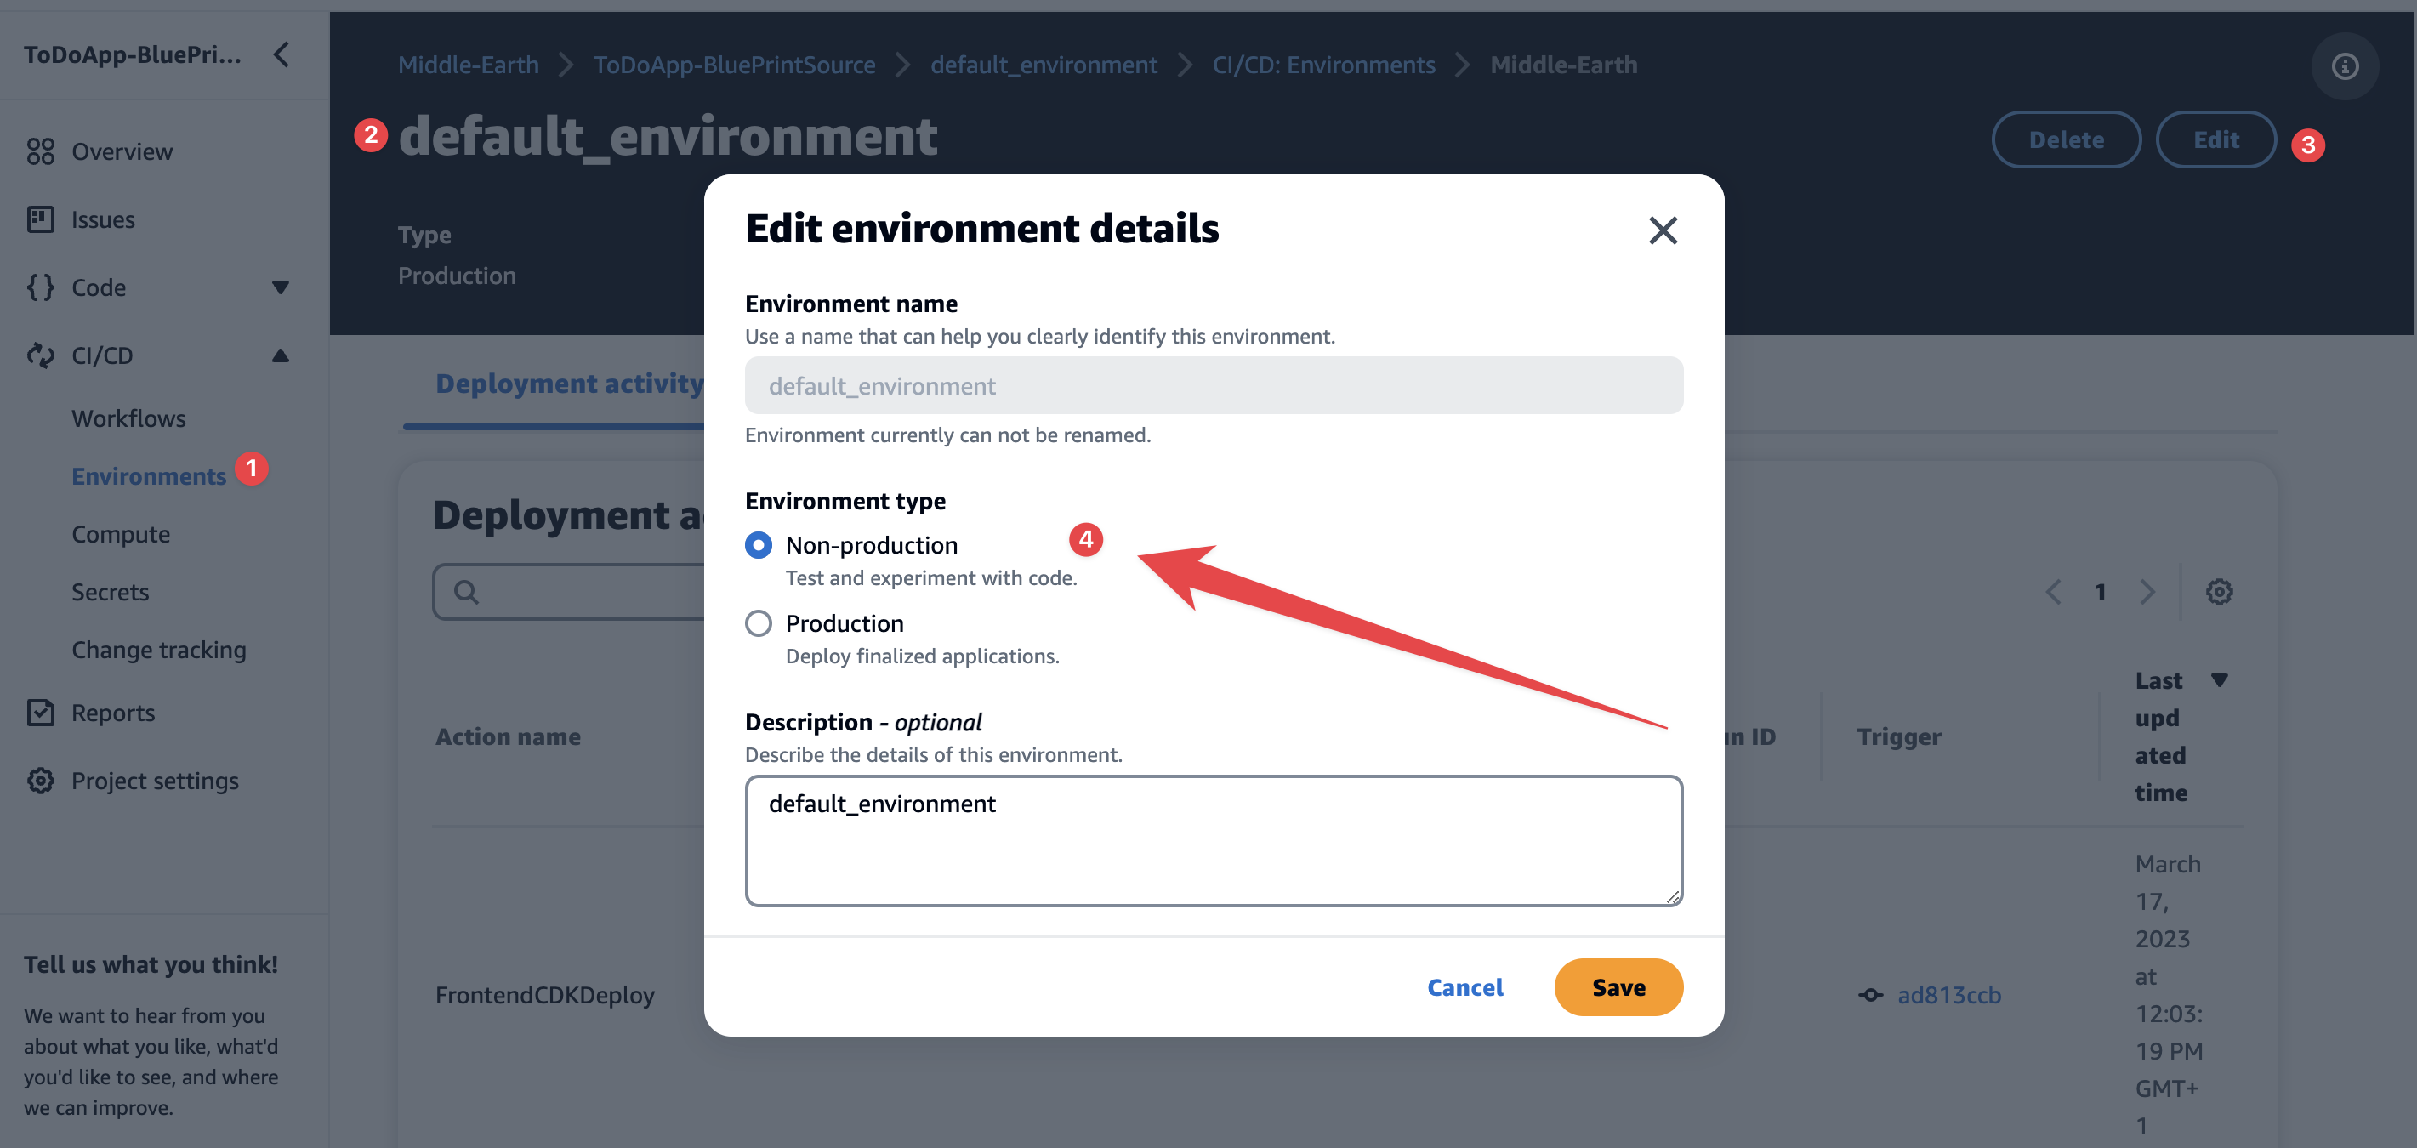The height and width of the screenshot is (1148, 2417).
Task: Select the Production radio button
Action: click(758, 623)
